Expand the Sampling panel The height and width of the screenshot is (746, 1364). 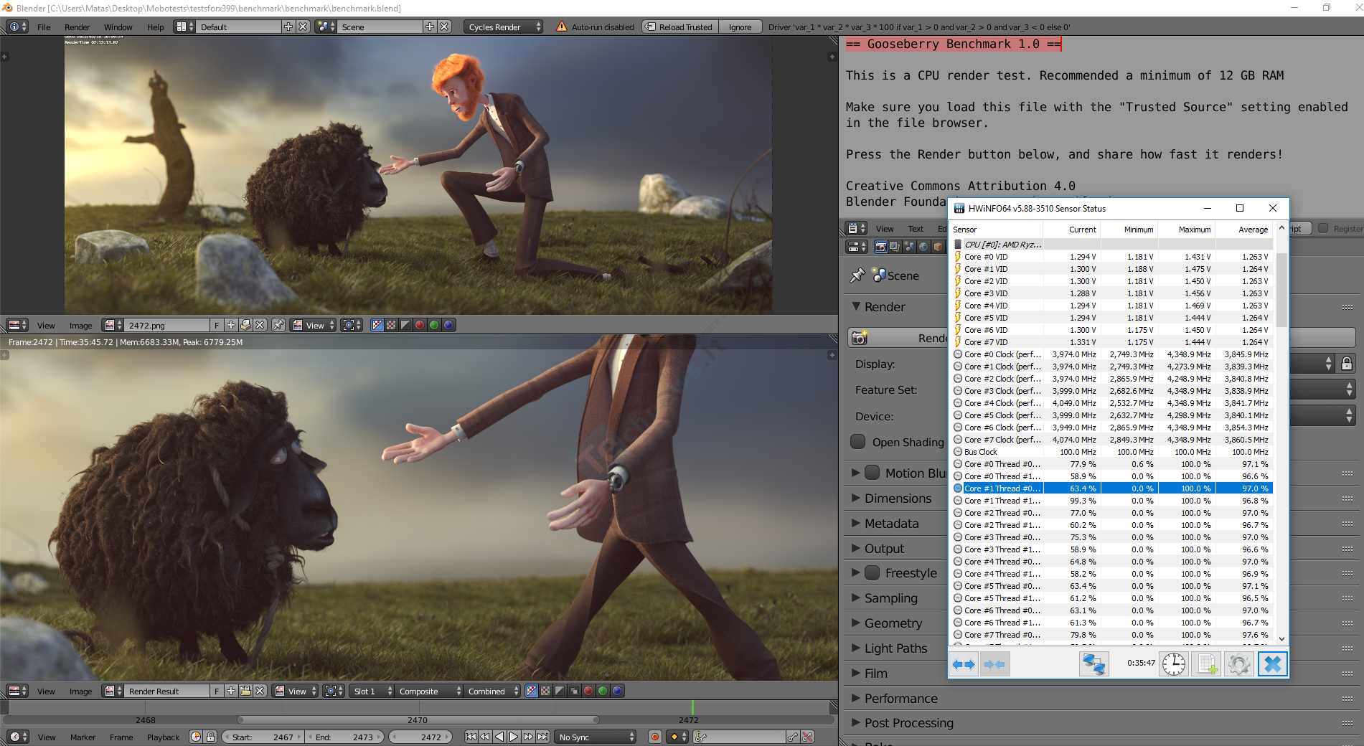(890, 598)
